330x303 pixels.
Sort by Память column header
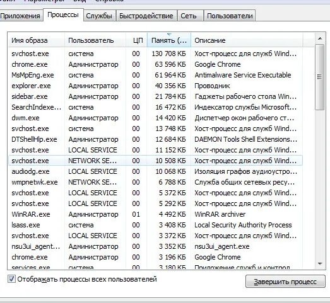point(169,40)
